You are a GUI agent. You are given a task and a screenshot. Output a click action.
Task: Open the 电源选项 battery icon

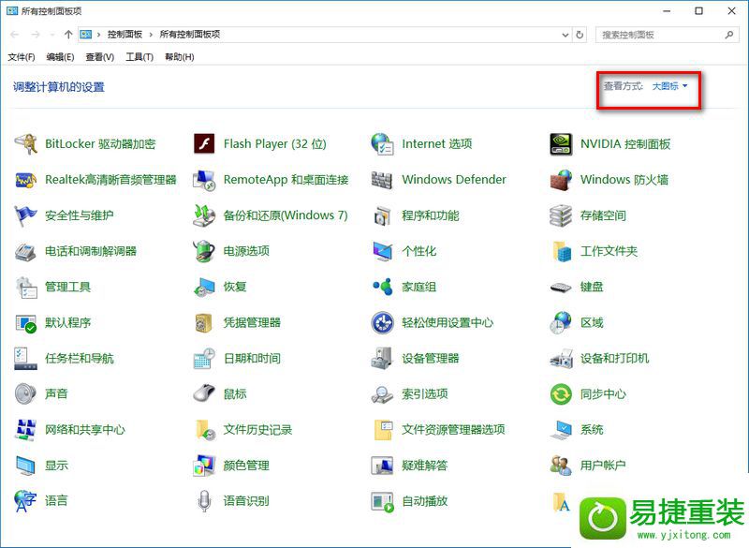point(204,251)
